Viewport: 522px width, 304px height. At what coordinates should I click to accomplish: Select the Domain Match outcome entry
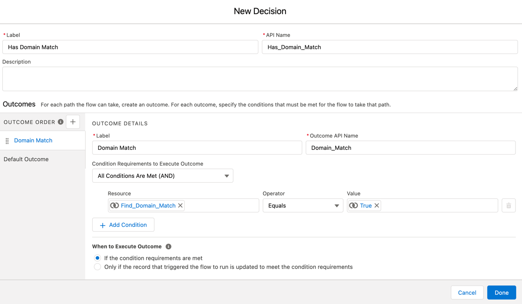point(33,140)
